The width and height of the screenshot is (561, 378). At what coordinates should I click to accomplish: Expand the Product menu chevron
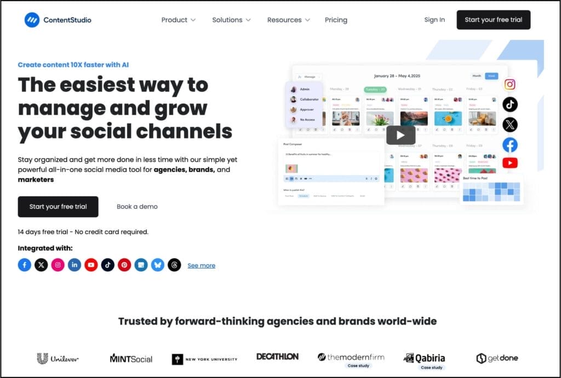[193, 20]
